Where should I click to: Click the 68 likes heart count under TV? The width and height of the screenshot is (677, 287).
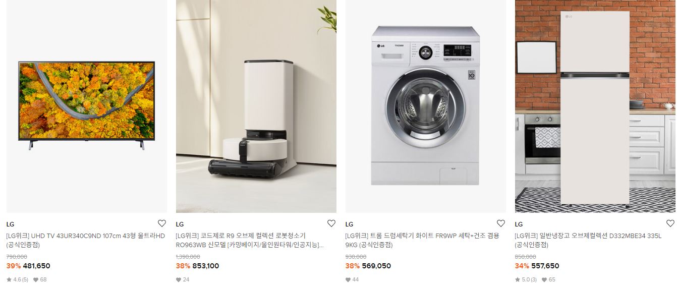click(40, 279)
